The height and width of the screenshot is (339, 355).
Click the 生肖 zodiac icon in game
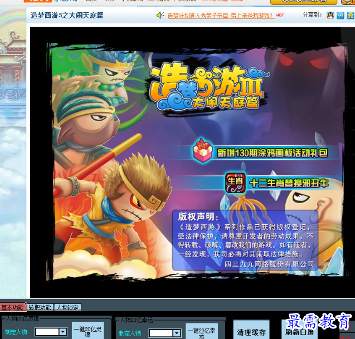[235, 183]
